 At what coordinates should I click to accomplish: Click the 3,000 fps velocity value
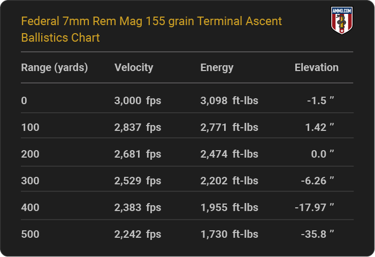(137, 100)
